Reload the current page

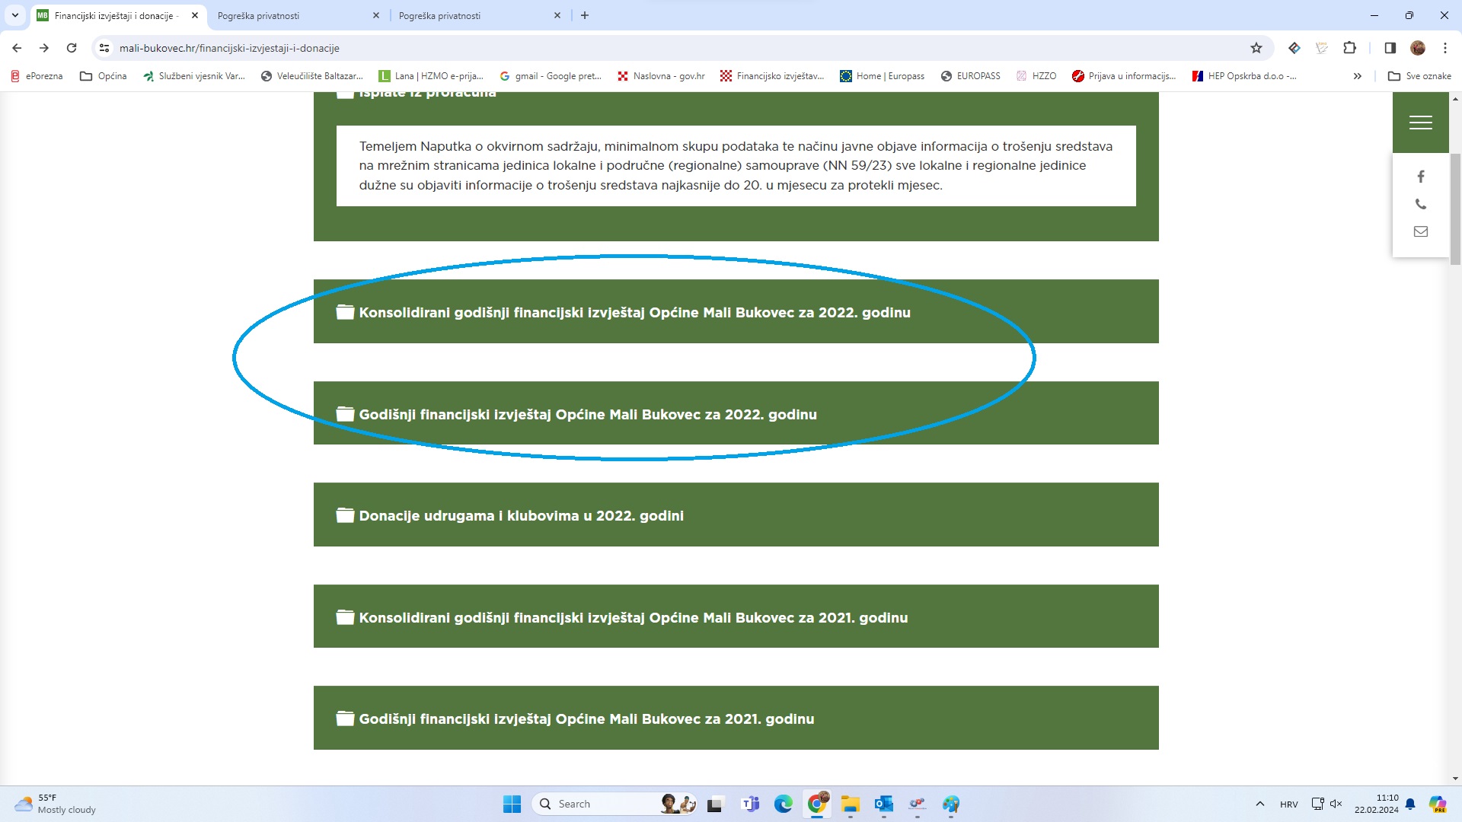coord(72,48)
